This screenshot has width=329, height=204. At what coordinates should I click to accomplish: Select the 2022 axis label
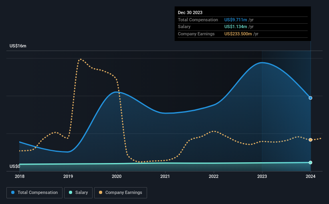coord(214,176)
